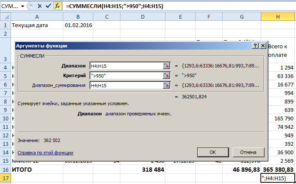Image resolution: width=296 pixels, height=184 pixels.
Task: Click cell with value 639
Action: (281, 110)
